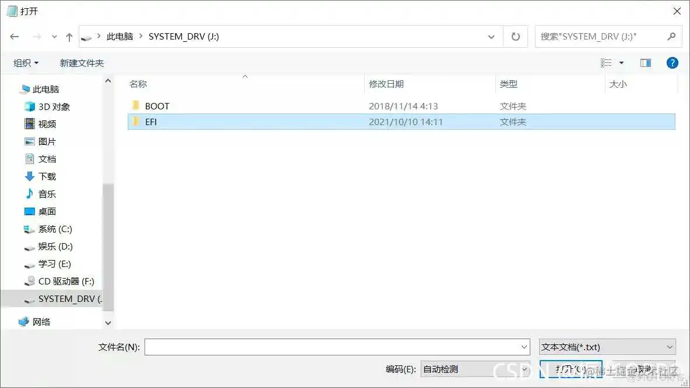Open the 组织 menu
Screen dimensions: 690x388
24,62
